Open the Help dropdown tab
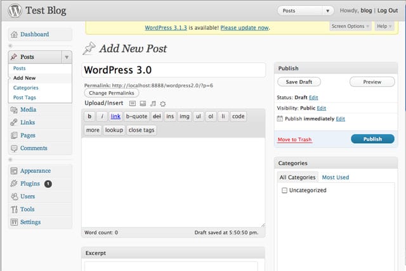406x271 pixels. tap(384, 26)
